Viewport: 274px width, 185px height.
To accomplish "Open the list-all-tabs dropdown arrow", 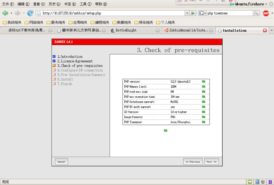I will (x=272, y=30).
